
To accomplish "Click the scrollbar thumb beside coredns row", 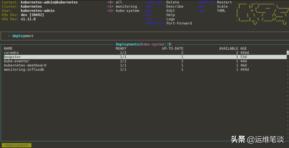I will [x=288, y=53].
